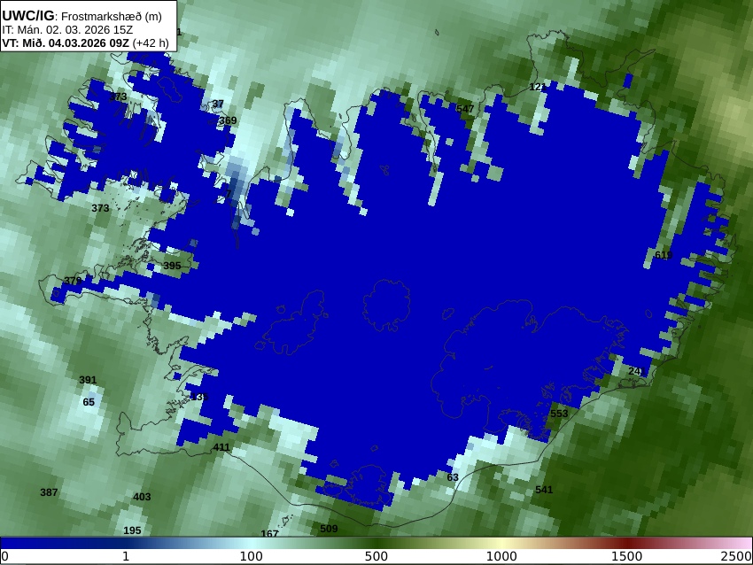Click the map value 547
Screen dimensions: 753x565
coord(465,109)
